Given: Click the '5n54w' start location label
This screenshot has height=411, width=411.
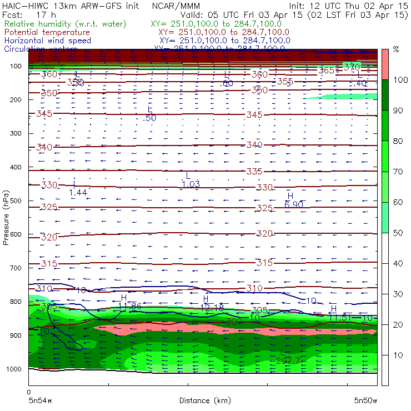Looking at the screenshot, I should point(40,401).
